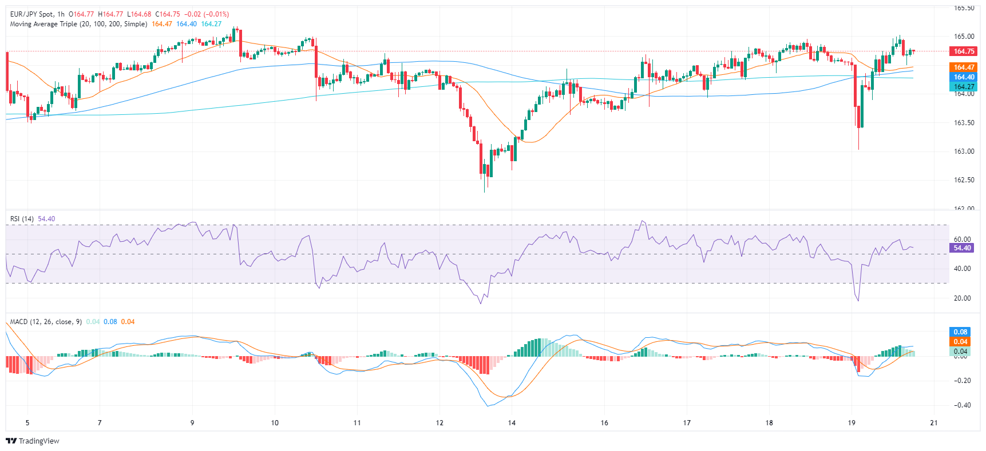Click the 163.00 level on price axis
Image resolution: width=986 pixels, height=451 pixels.
click(964, 151)
